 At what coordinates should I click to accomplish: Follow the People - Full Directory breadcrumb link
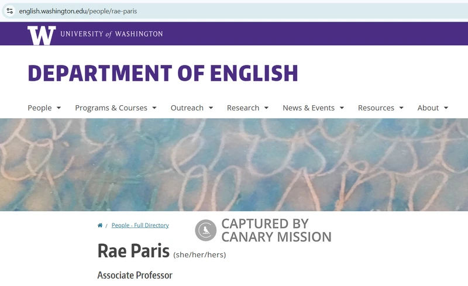140,225
